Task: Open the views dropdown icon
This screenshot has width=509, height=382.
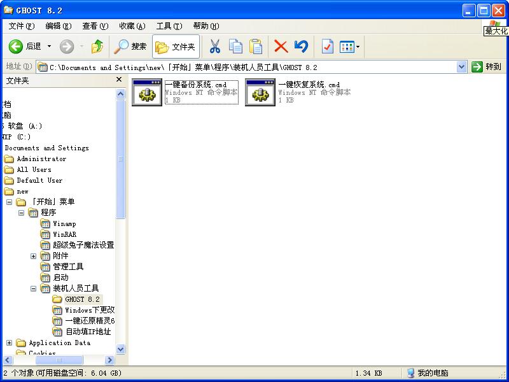Action: click(x=349, y=46)
